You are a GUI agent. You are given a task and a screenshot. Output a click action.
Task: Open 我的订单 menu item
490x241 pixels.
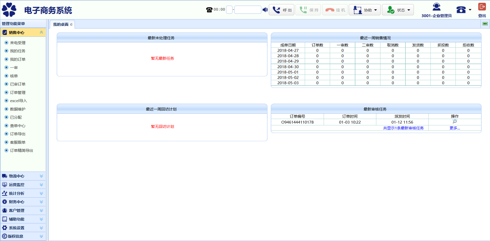pyautogui.click(x=18, y=59)
